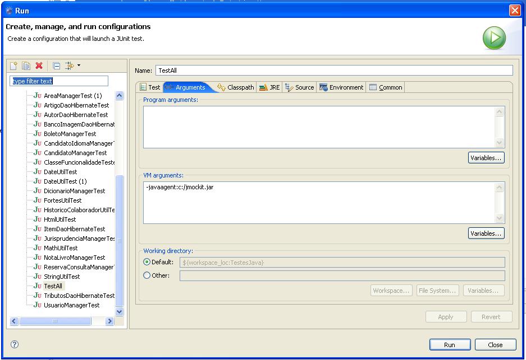Click the JUnit icon beside TestAll

tap(37, 286)
